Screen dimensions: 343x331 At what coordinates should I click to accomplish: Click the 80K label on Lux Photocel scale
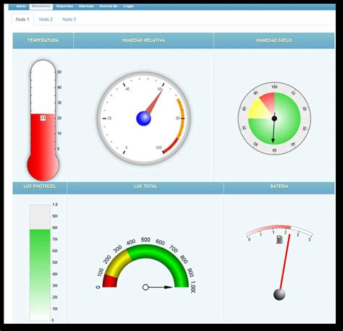coord(55,228)
